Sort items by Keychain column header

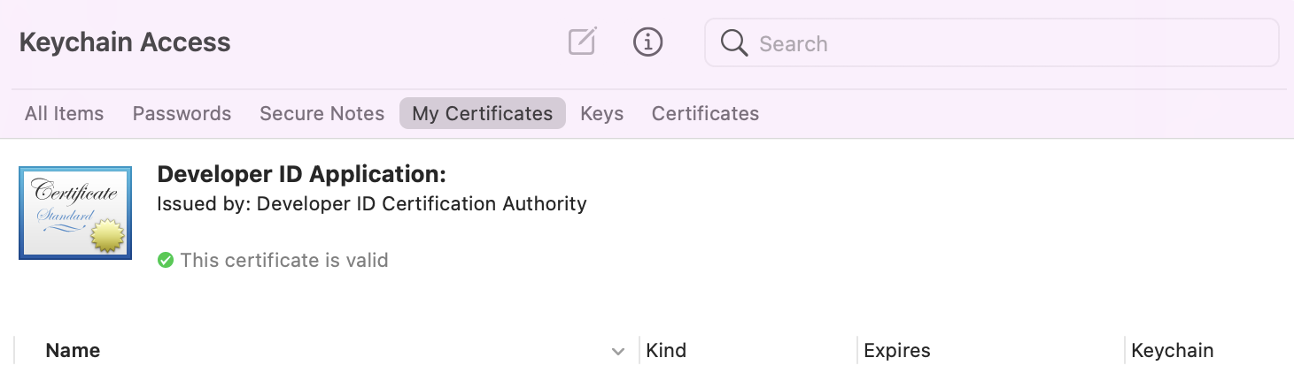click(x=1172, y=350)
